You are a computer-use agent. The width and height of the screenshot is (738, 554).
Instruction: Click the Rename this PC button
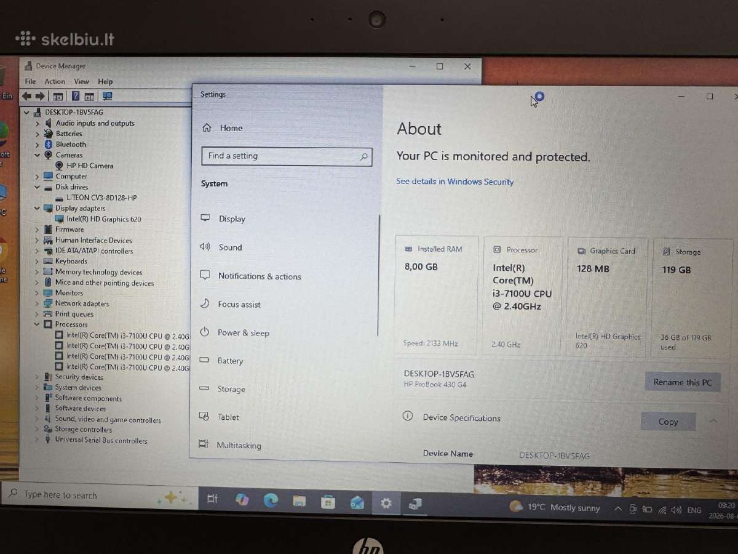click(x=683, y=382)
